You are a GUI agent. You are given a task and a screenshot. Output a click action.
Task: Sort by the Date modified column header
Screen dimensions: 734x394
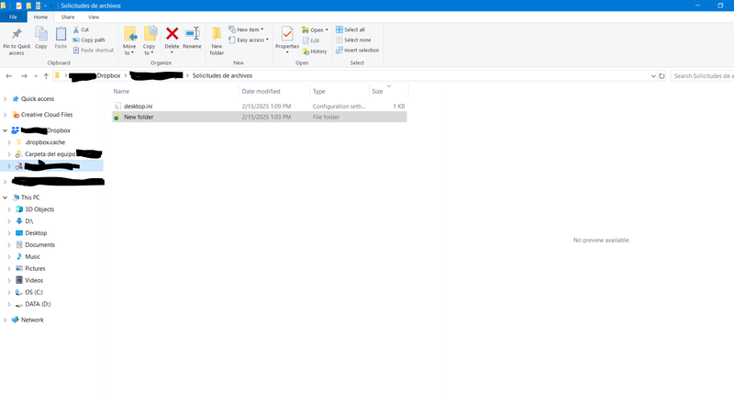point(261,92)
